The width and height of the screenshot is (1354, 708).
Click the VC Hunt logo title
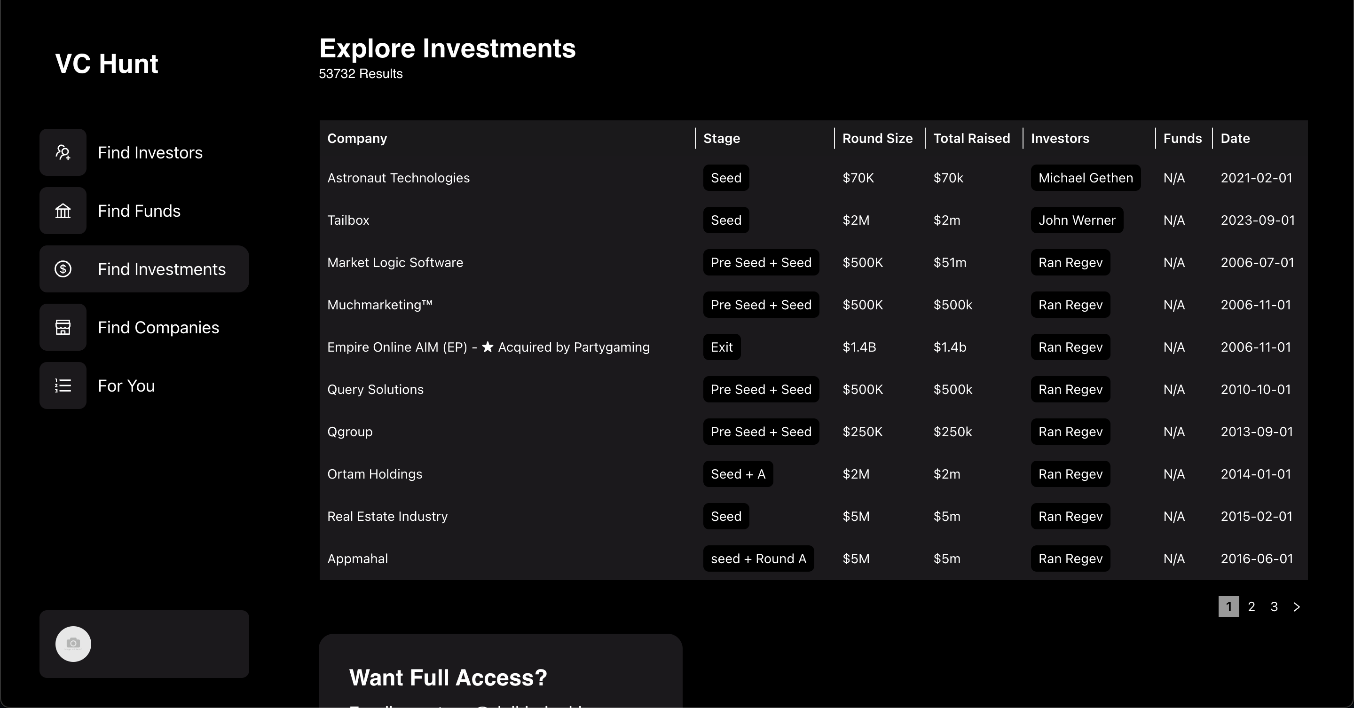[x=107, y=63]
